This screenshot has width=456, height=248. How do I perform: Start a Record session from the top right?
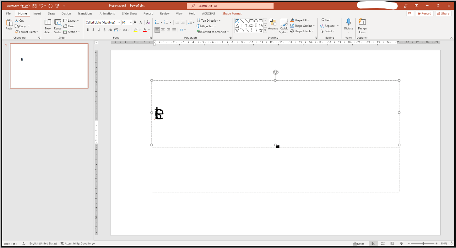coord(425,13)
